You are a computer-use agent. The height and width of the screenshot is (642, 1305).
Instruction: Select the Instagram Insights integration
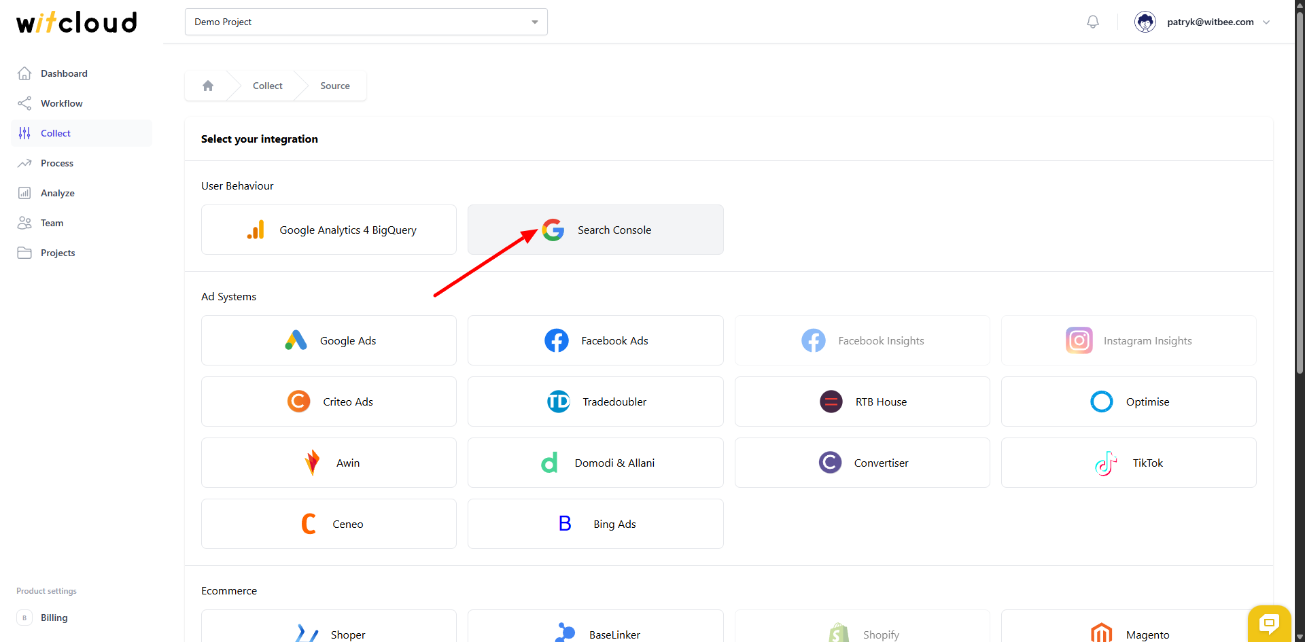1129,340
